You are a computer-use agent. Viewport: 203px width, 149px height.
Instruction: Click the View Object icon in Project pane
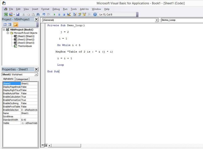point(10,25)
